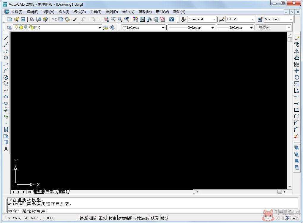This screenshot has width=303, height=223.
Task: Select the Erase tool
Action: 297,38
